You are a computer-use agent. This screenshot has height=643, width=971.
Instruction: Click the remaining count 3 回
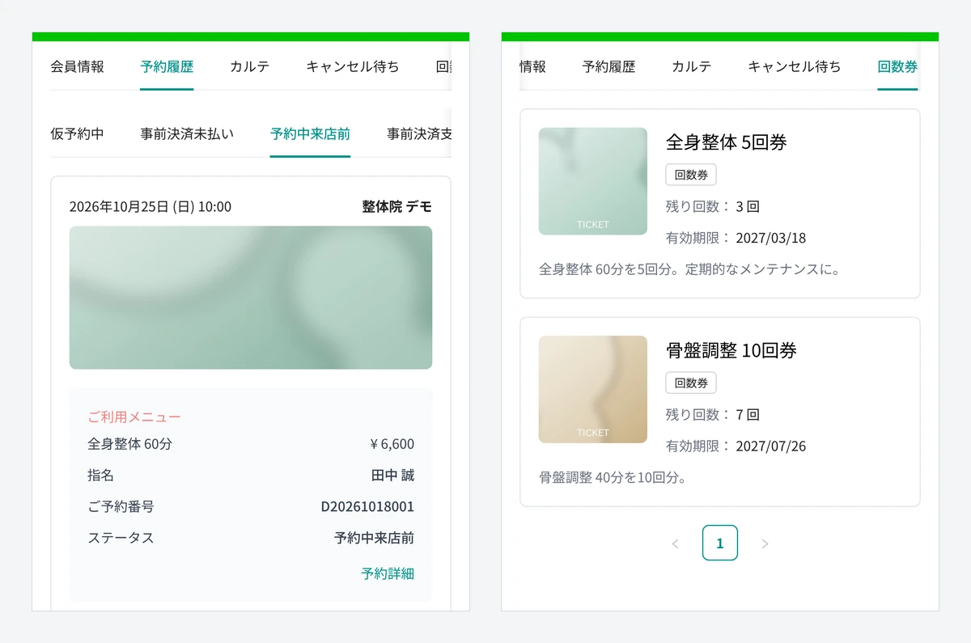click(x=748, y=207)
